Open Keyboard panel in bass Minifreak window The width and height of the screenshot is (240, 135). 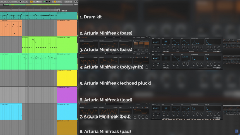[x=177, y=51]
